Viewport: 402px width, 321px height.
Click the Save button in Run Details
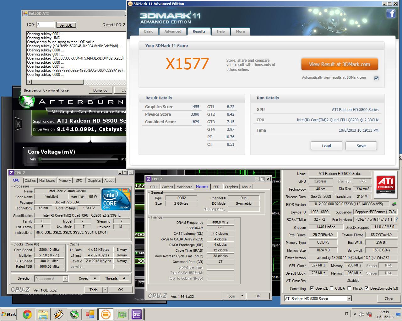(x=361, y=146)
